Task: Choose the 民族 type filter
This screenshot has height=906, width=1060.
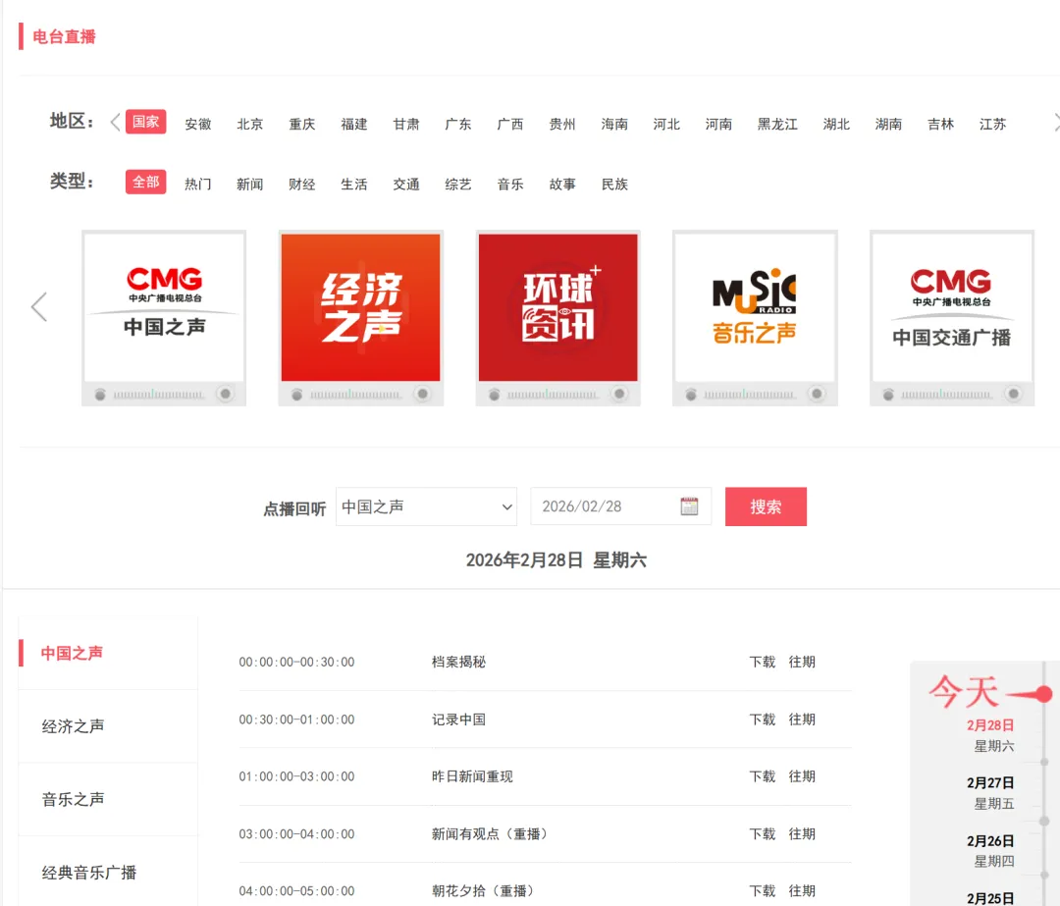Action: [614, 184]
